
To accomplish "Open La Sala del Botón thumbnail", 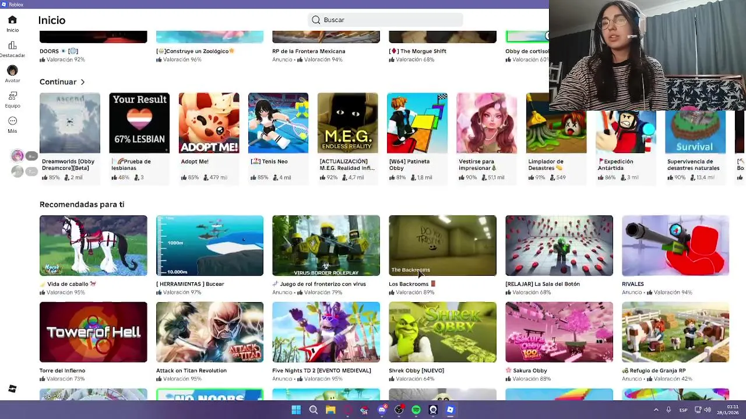I will 559,246.
